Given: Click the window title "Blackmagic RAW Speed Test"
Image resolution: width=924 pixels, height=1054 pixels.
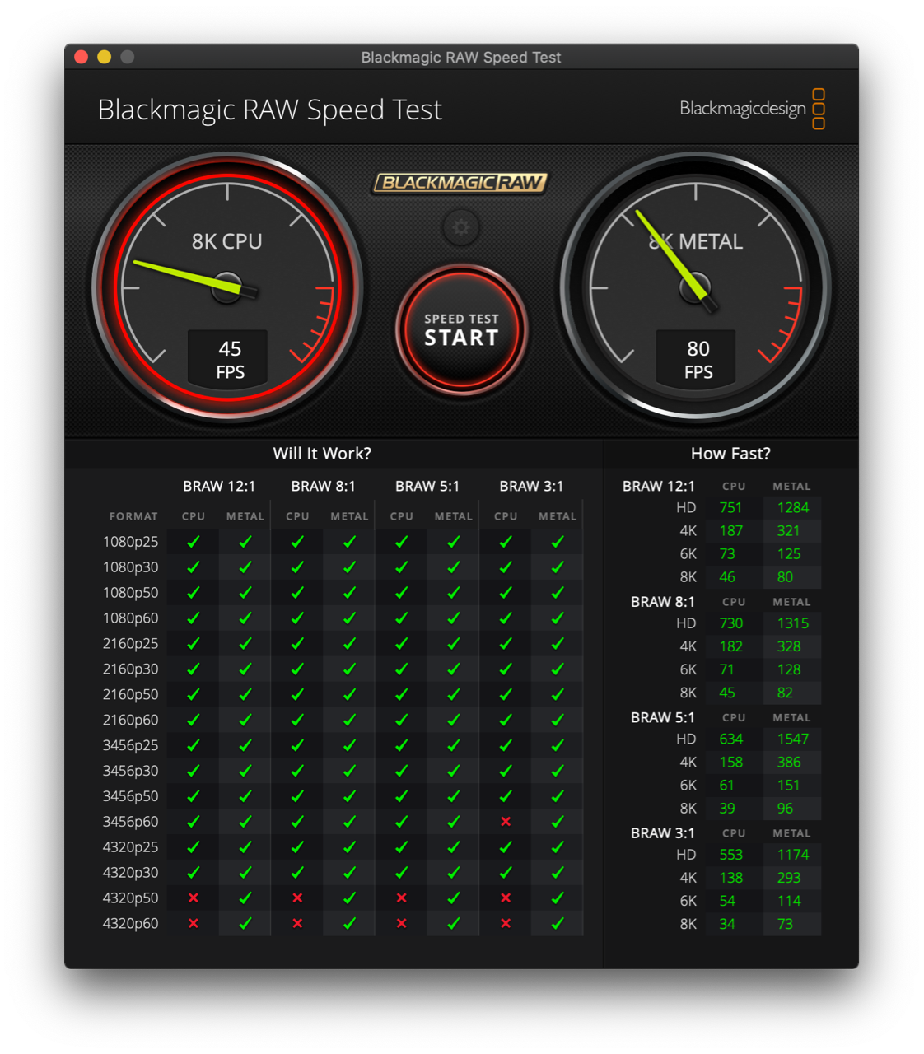Looking at the screenshot, I should pos(461,58).
